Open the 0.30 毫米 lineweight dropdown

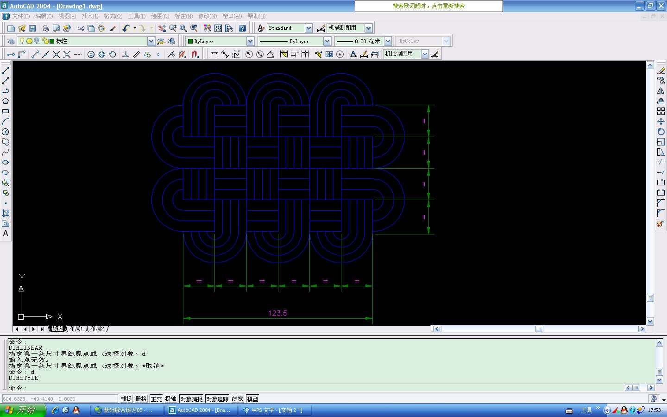[x=388, y=41]
